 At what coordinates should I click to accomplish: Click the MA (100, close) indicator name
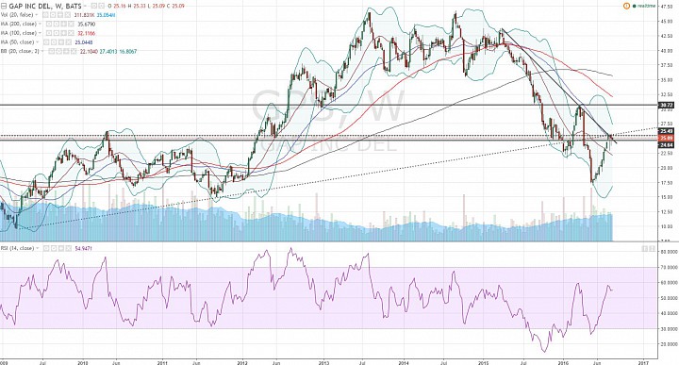[19, 33]
